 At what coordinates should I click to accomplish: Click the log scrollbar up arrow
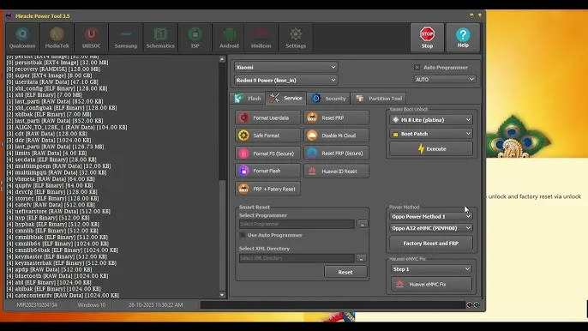tap(222, 59)
